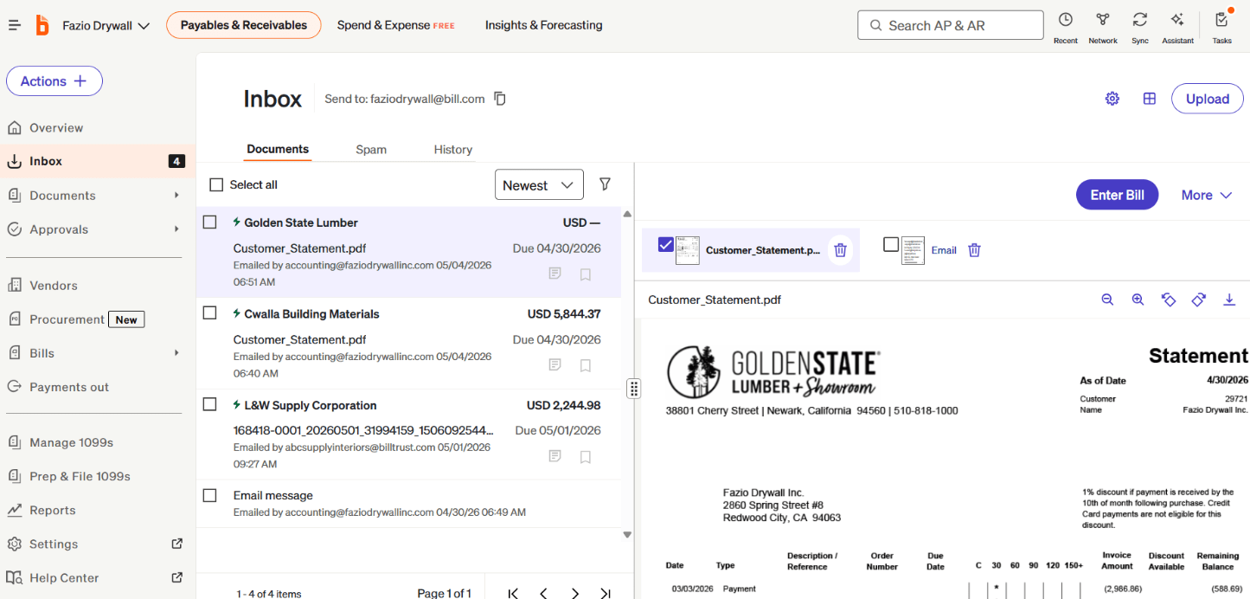Screen dimensions: 1250x599
Task: Check the Email message row checkbox
Action: pos(209,495)
